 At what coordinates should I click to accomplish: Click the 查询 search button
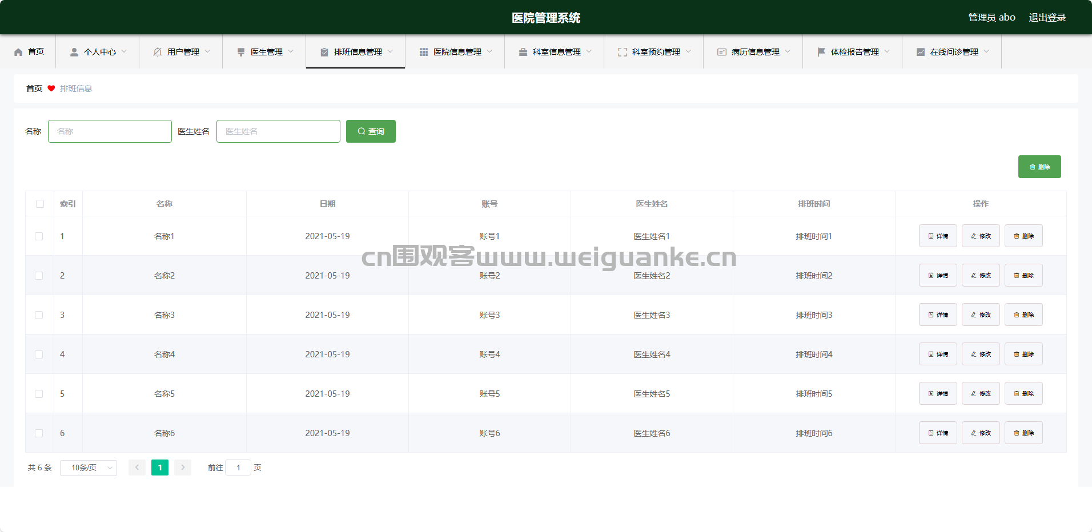pos(371,131)
